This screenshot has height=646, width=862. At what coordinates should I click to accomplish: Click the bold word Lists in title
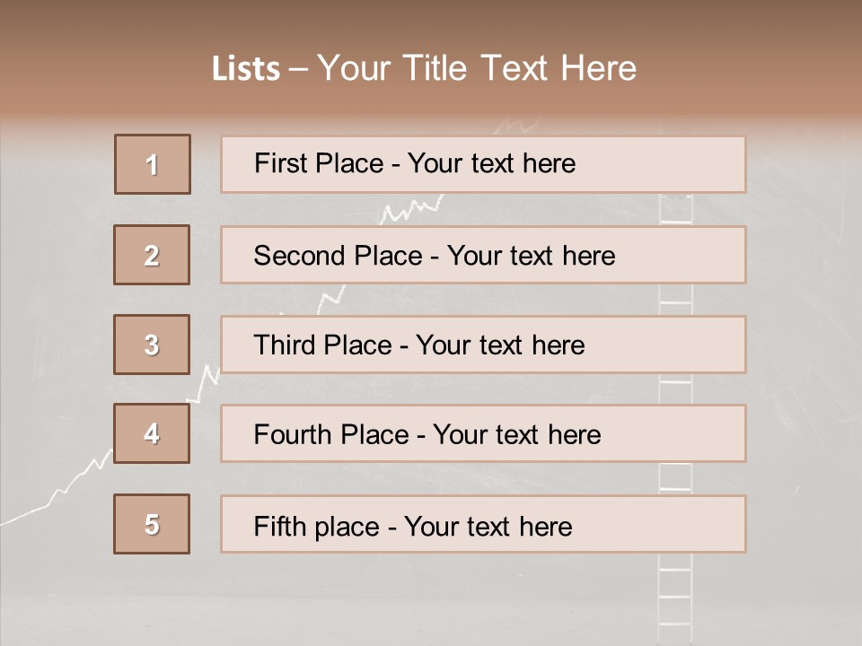[x=246, y=69]
